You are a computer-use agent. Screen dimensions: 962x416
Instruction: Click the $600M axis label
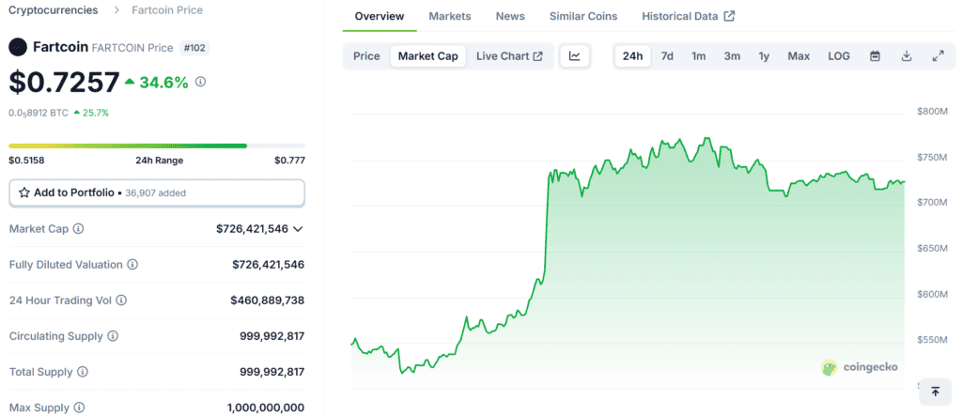click(932, 295)
